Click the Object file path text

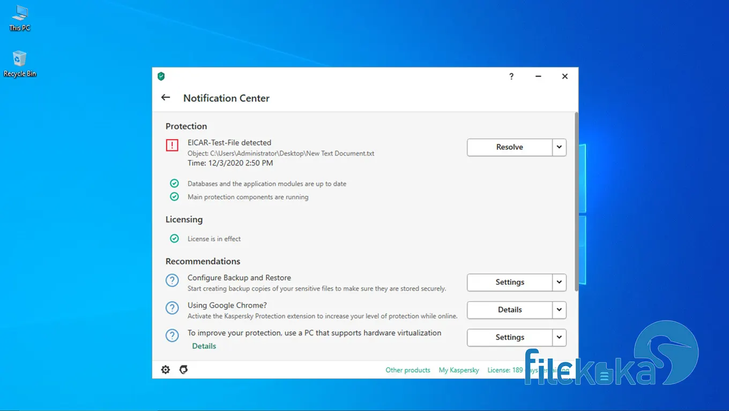click(281, 153)
